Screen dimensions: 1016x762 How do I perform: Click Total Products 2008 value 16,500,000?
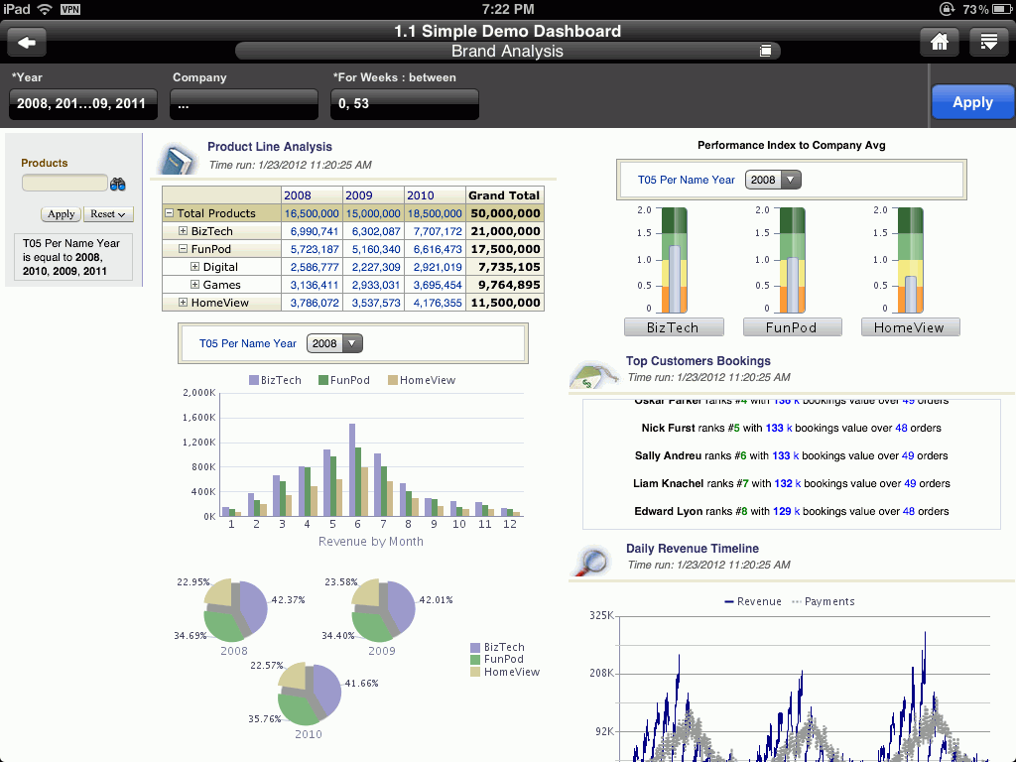click(x=312, y=213)
